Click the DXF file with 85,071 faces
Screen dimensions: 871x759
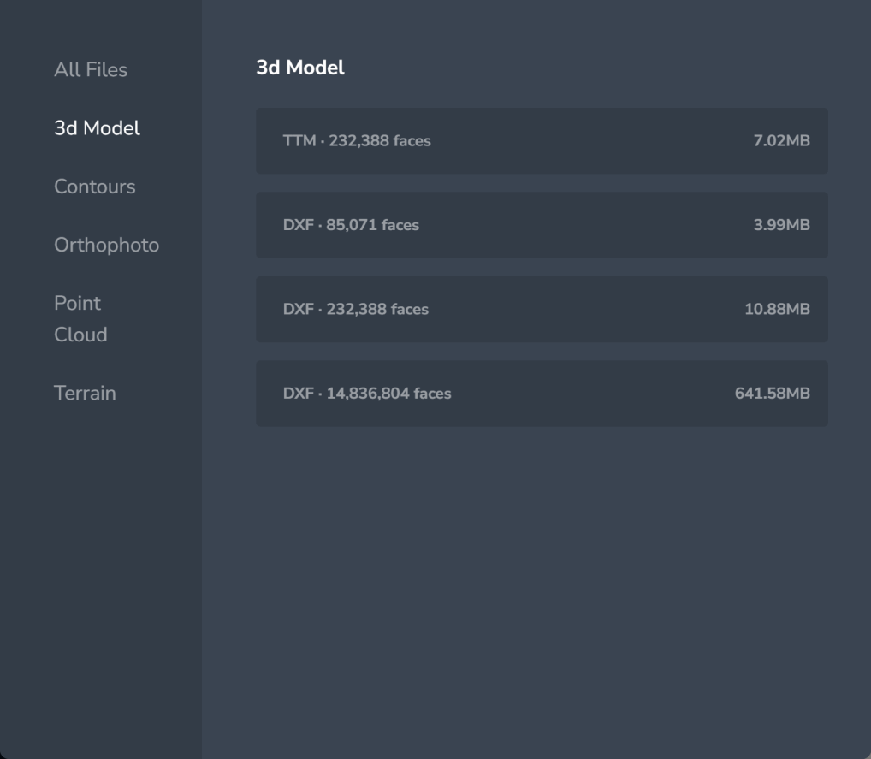pos(542,225)
